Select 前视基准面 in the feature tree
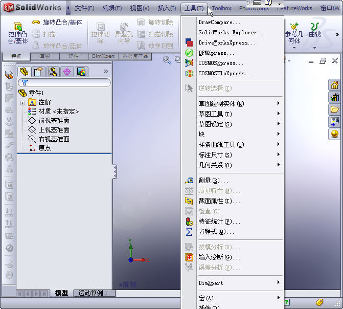 pos(54,121)
